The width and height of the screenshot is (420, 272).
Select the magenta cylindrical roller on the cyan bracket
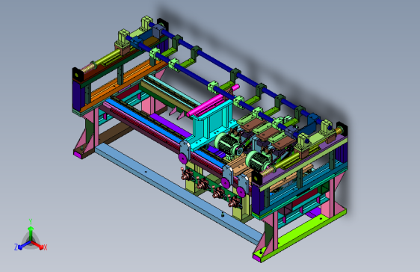click(213, 101)
